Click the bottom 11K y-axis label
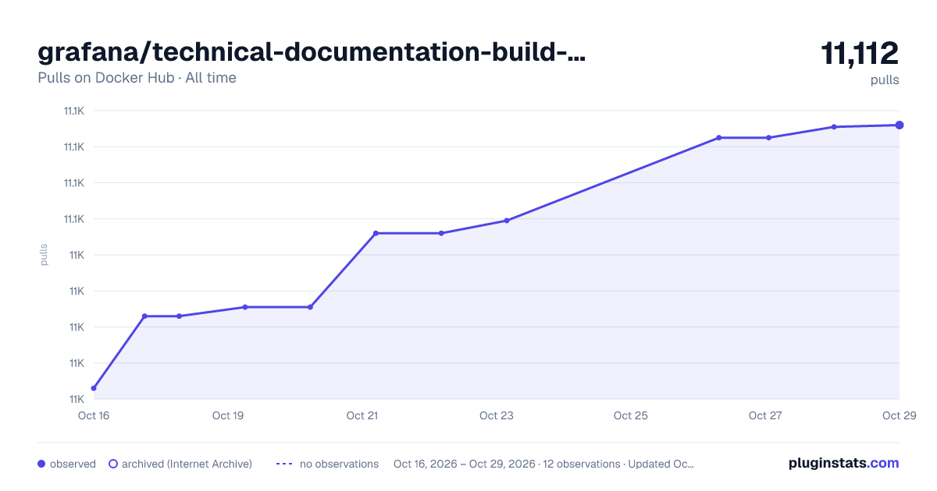This screenshot has height=491, width=937. pos(76,399)
